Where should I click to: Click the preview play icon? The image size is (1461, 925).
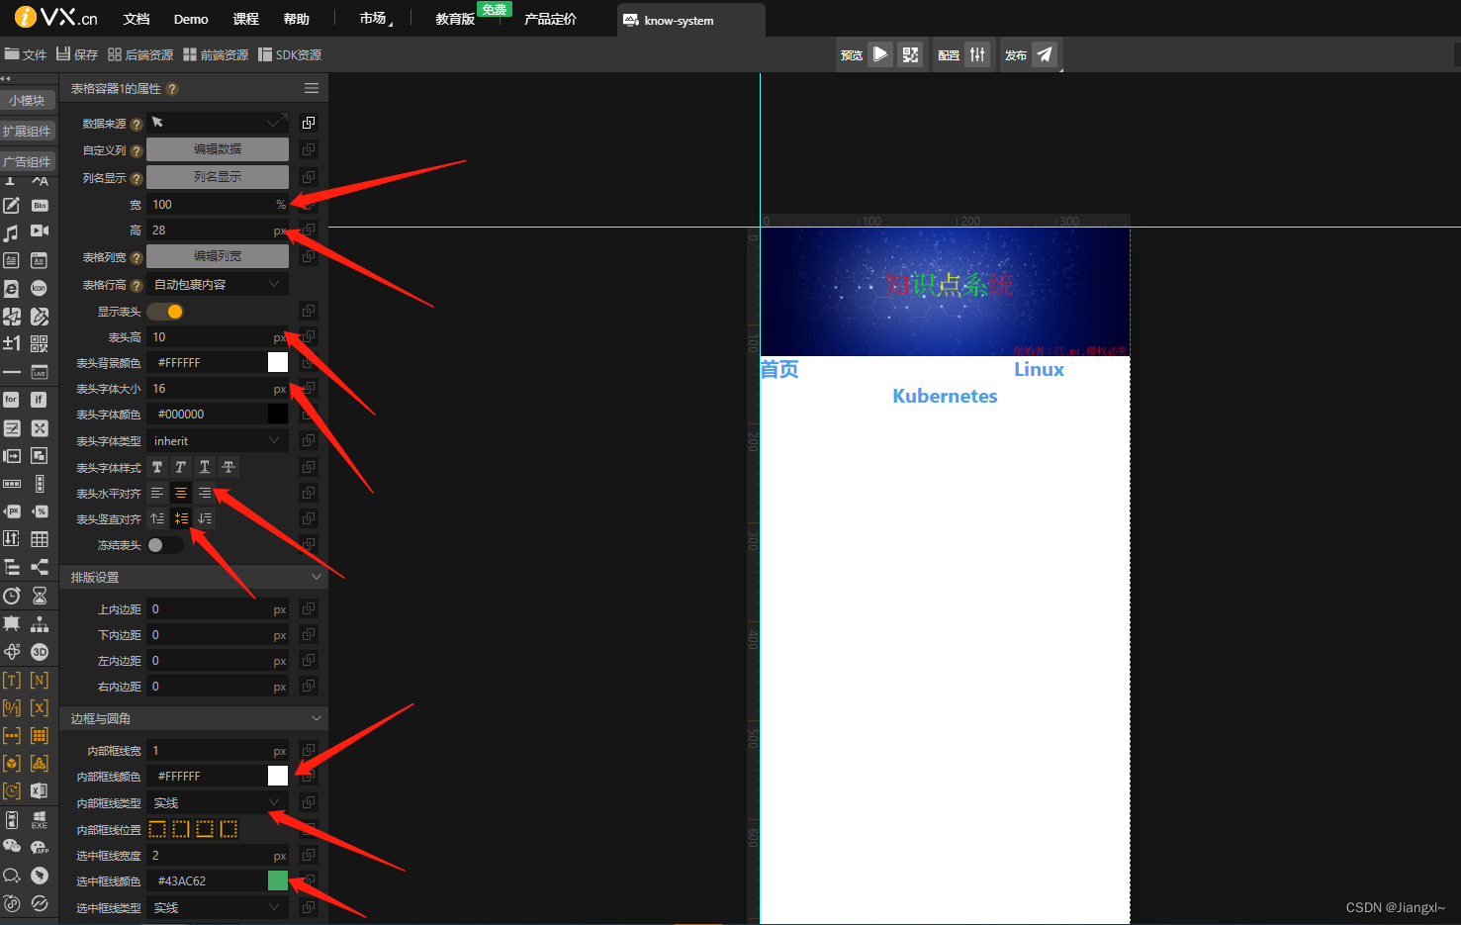(x=880, y=54)
